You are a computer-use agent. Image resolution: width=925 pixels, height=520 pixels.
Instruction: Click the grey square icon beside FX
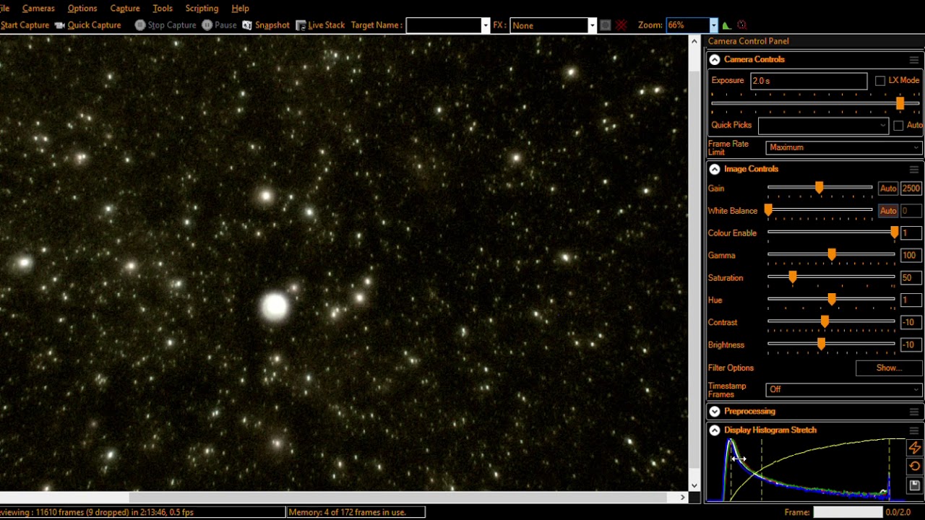click(606, 25)
